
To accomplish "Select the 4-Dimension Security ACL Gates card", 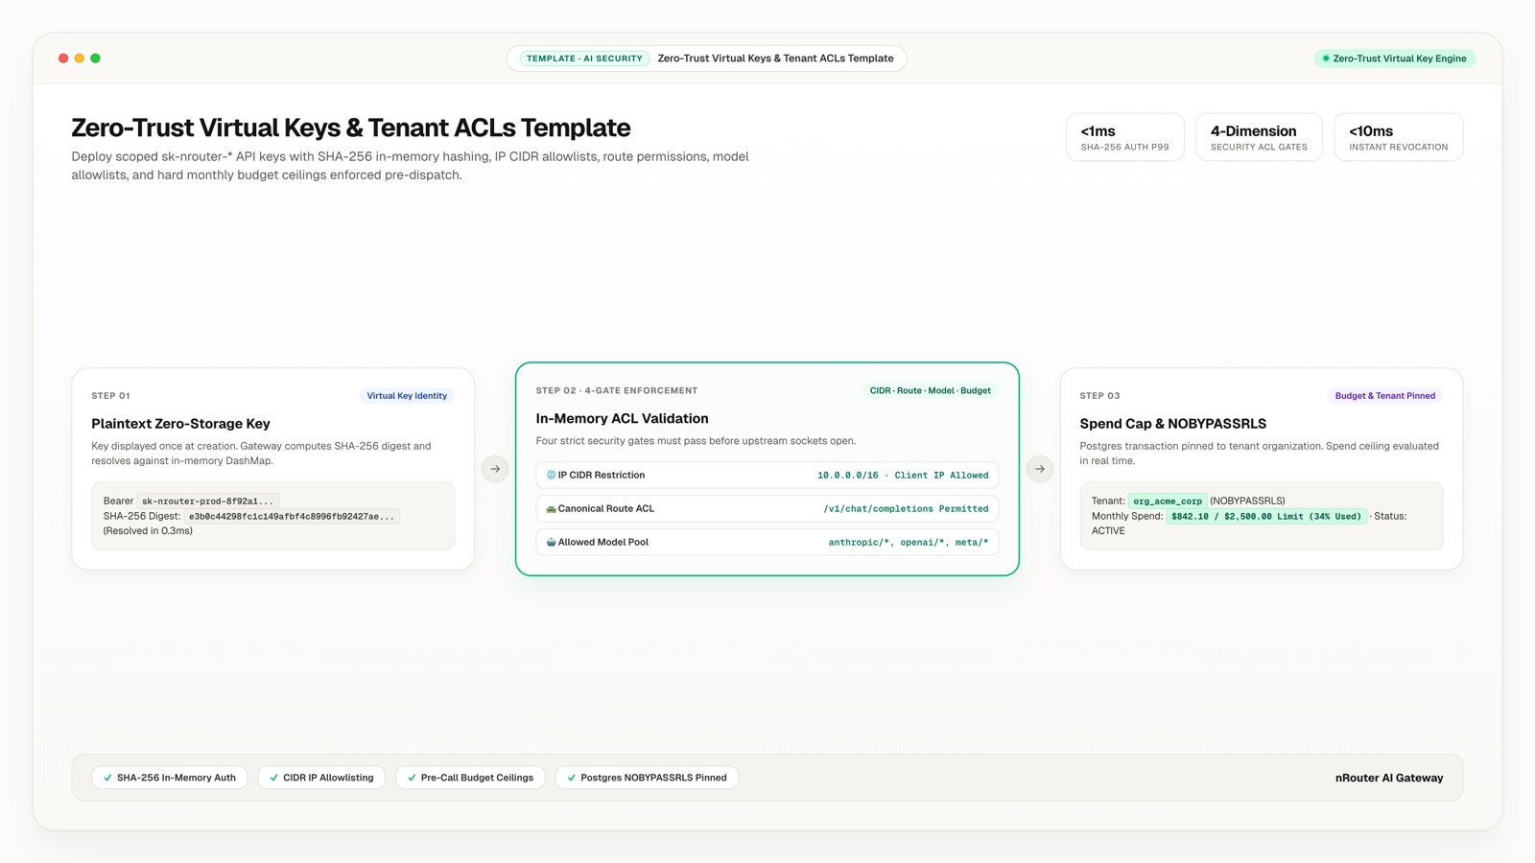I will 1259,137.
